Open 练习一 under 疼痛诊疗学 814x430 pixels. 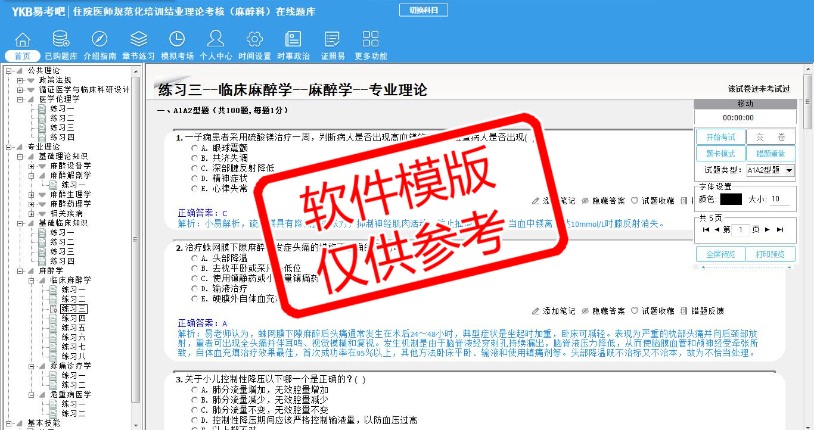tap(73, 375)
